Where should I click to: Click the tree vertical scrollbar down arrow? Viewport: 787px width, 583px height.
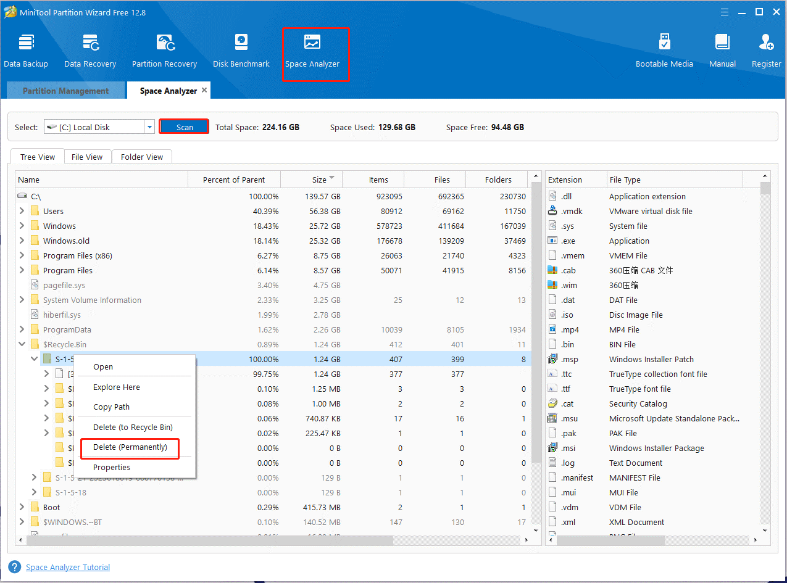tap(536, 530)
